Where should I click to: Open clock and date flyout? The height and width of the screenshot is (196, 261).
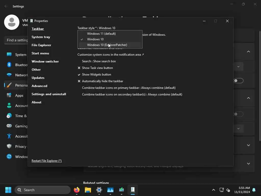click(x=242, y=190)
